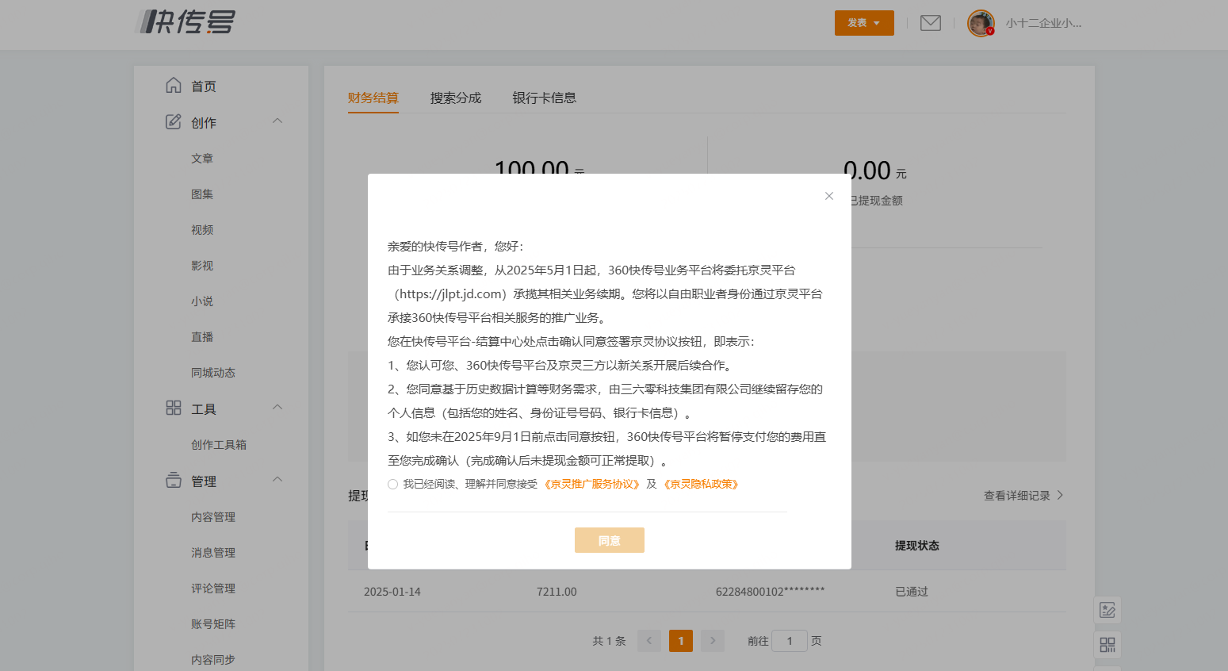Image resolution: width=1228 pixels, height=671 pixels.
Task: Click the 管理 management icon
Action: tap(174, 480)
